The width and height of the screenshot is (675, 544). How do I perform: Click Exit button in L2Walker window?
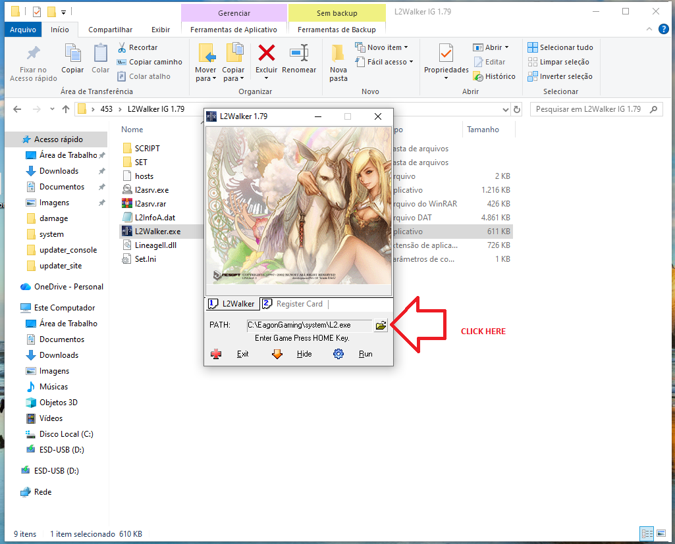[243, 354]
